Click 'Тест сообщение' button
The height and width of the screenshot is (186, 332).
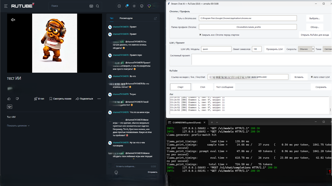(x=225, y=87)
